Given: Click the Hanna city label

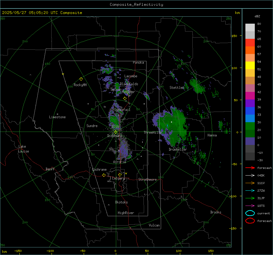Looking at the screenshot, I should tap(212, 135).
